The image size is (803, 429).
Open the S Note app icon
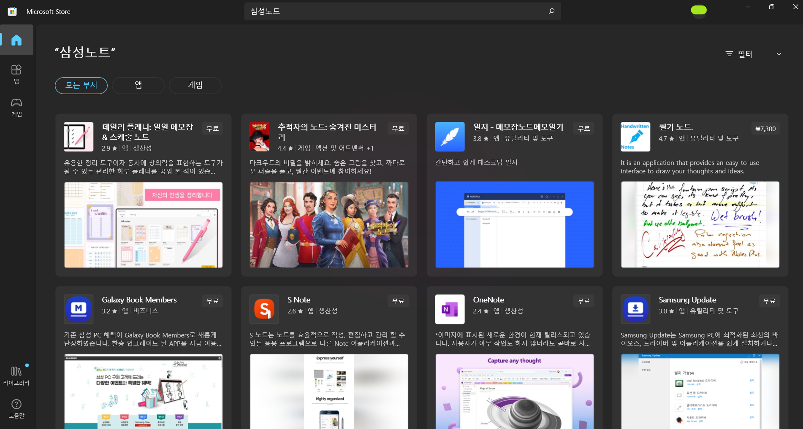click(264, 309)
